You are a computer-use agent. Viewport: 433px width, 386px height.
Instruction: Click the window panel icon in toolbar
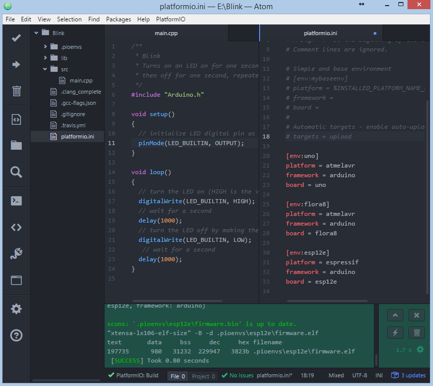(16, 280)
